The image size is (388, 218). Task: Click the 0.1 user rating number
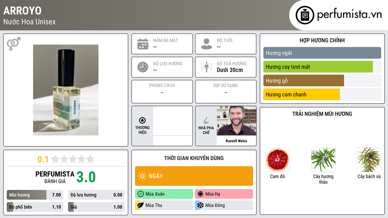[x=43, y=159]
